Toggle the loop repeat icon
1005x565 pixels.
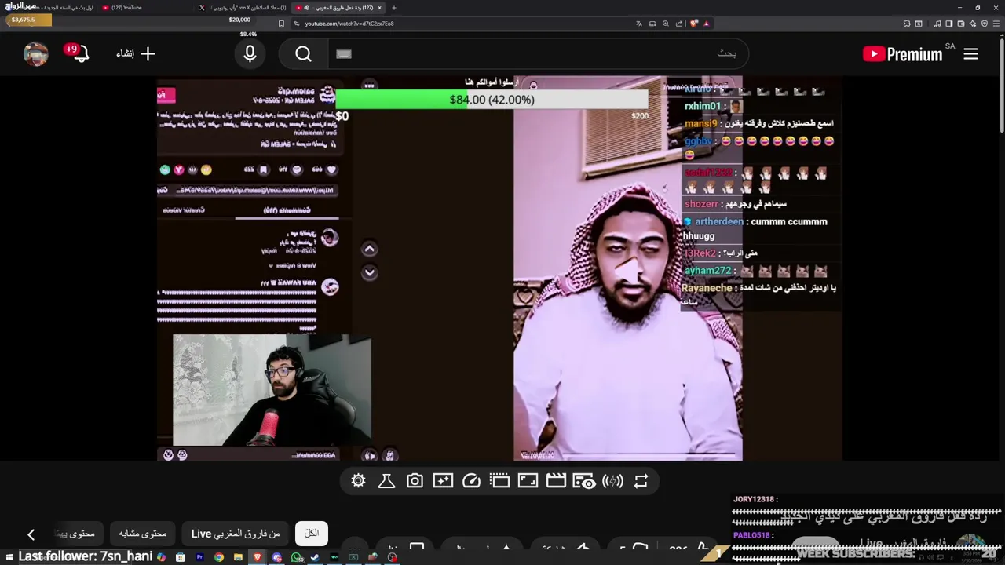click(641, 481)
